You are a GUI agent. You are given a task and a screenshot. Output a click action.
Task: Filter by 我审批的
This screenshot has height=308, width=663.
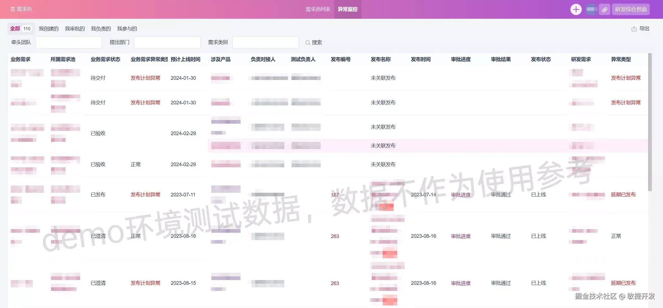(x=75, y=29)
